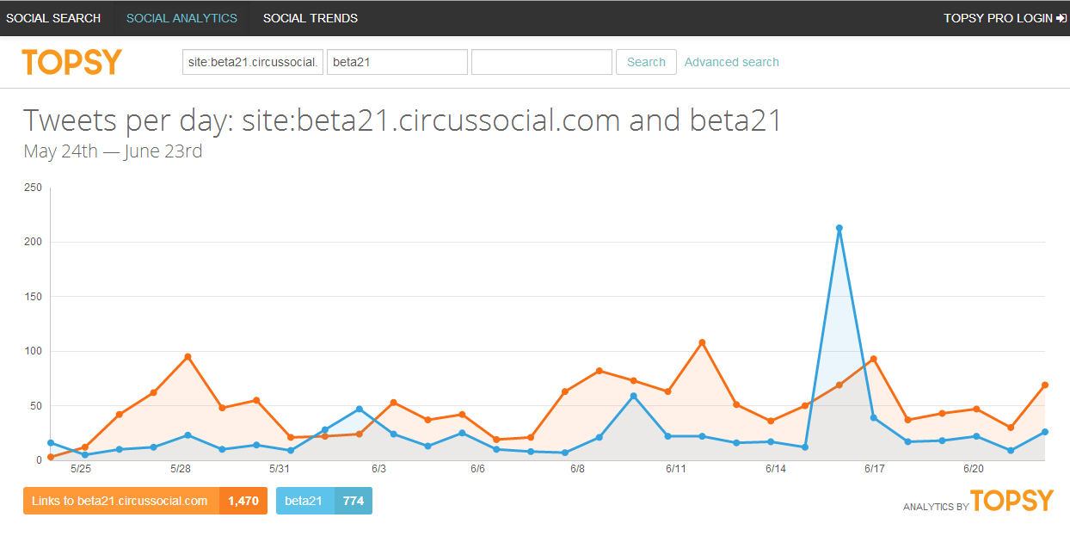
Task: Focus the first search term field
Action: (253, 62)
